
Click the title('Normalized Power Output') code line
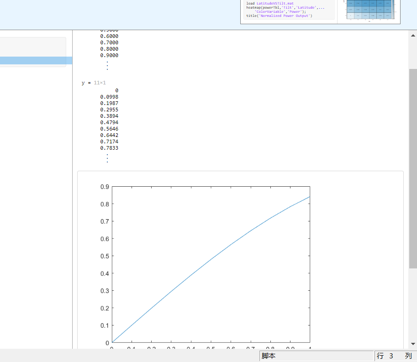(279, 16)
